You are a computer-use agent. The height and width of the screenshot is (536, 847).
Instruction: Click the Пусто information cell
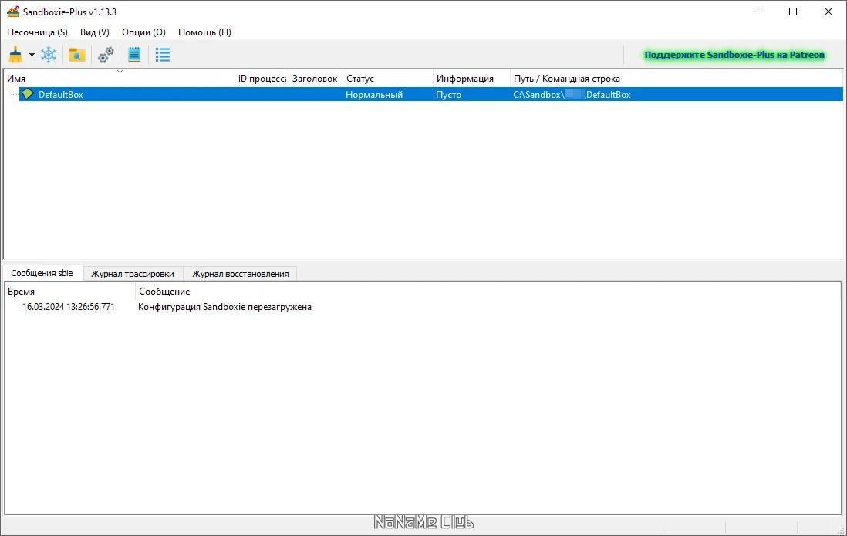(448, 95)
